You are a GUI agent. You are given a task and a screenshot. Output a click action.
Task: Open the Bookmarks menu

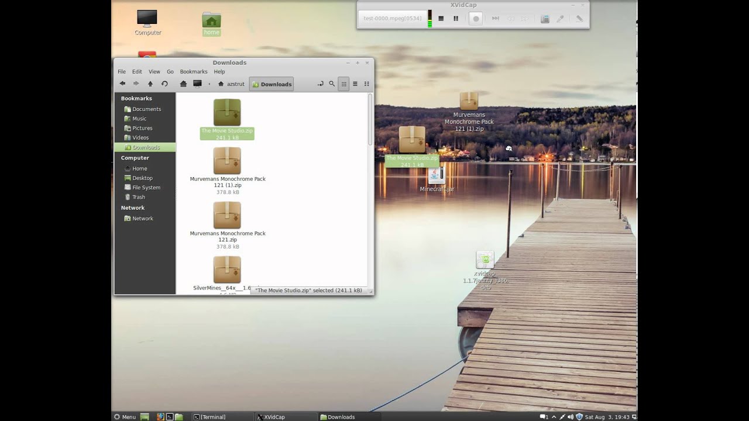tap(194, 71)
